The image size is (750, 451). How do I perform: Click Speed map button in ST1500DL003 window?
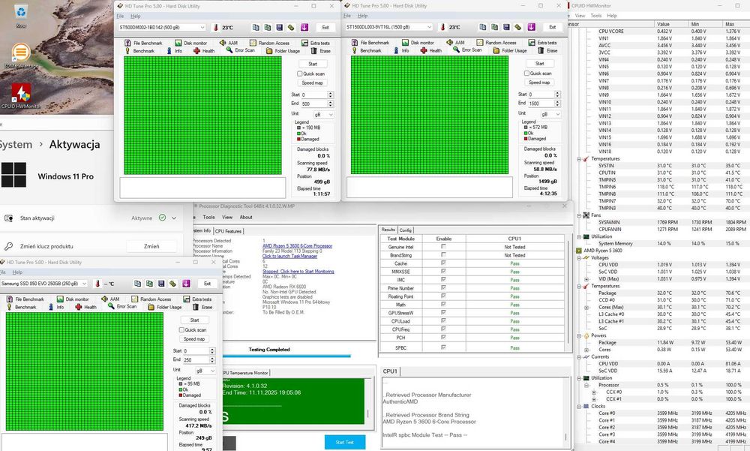(x=539, y=83)
